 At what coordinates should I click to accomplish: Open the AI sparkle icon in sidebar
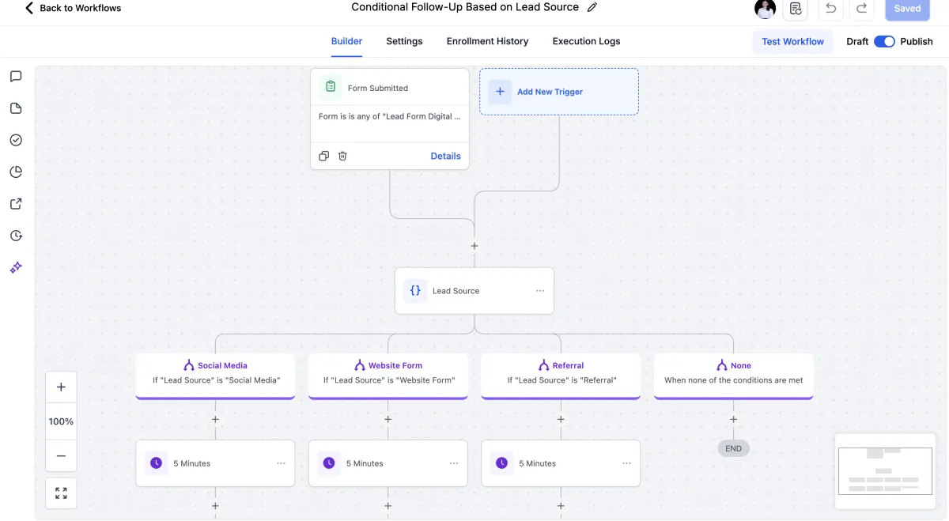[x=16, y=268]
